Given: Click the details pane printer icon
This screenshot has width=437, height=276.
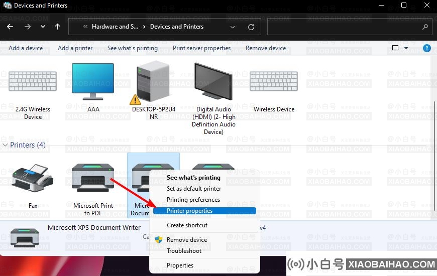Looking at the screenshot, I should coord(25,237).
